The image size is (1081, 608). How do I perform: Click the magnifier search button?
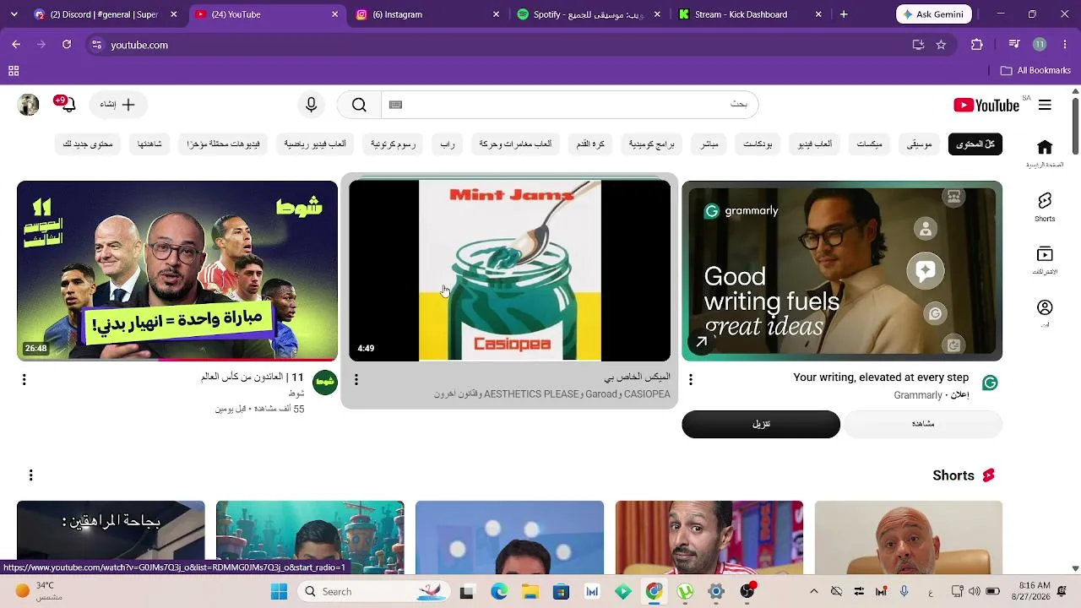359,105
